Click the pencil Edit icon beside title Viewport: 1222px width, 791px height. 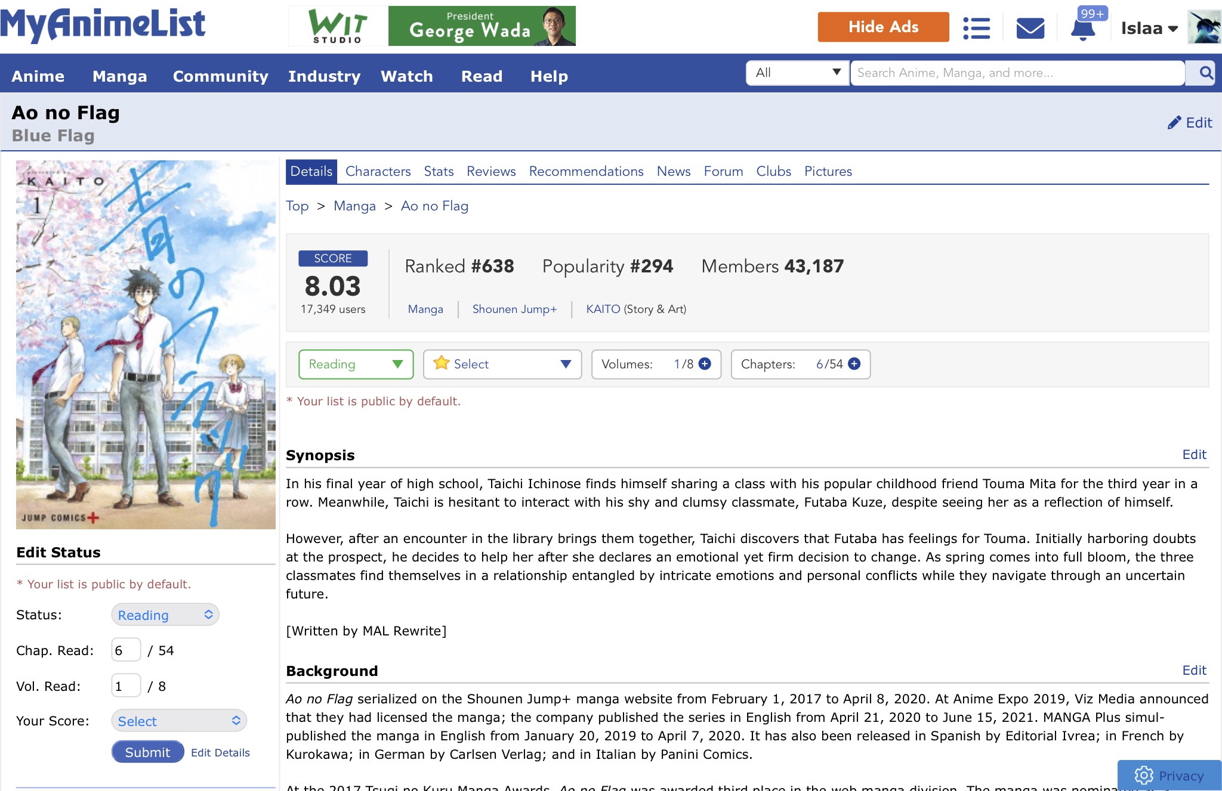(x=1190, y=123)
